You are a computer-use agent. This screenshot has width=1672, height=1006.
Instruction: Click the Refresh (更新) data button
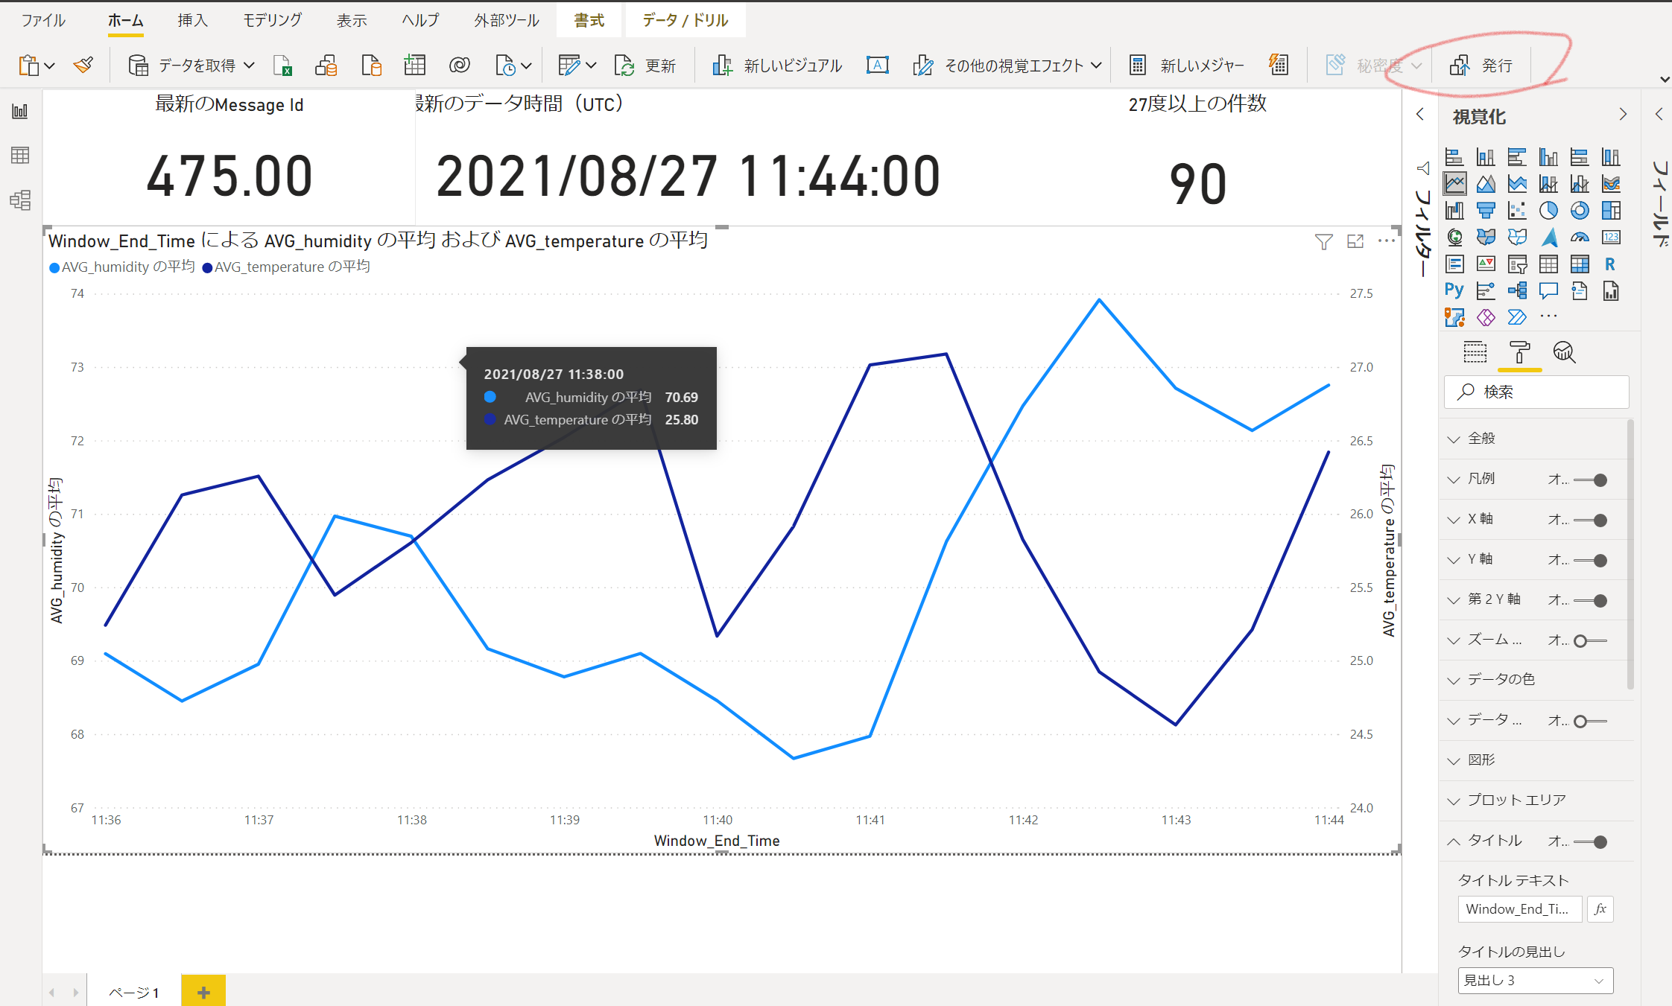(645, 66)
